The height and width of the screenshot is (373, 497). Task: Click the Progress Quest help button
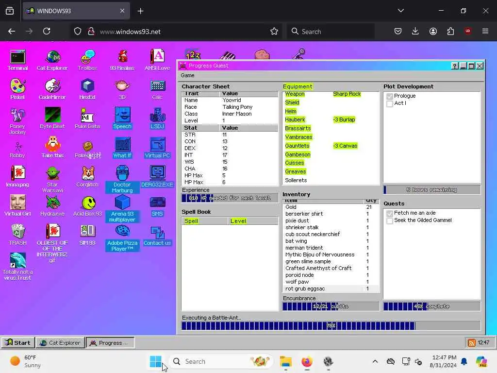click(x=454, y=66)
